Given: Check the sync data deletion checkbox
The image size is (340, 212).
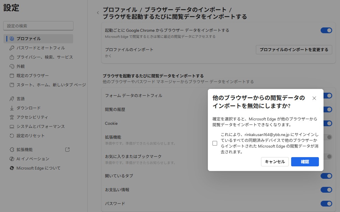Looking at the screenshot, I should [215, 143].
